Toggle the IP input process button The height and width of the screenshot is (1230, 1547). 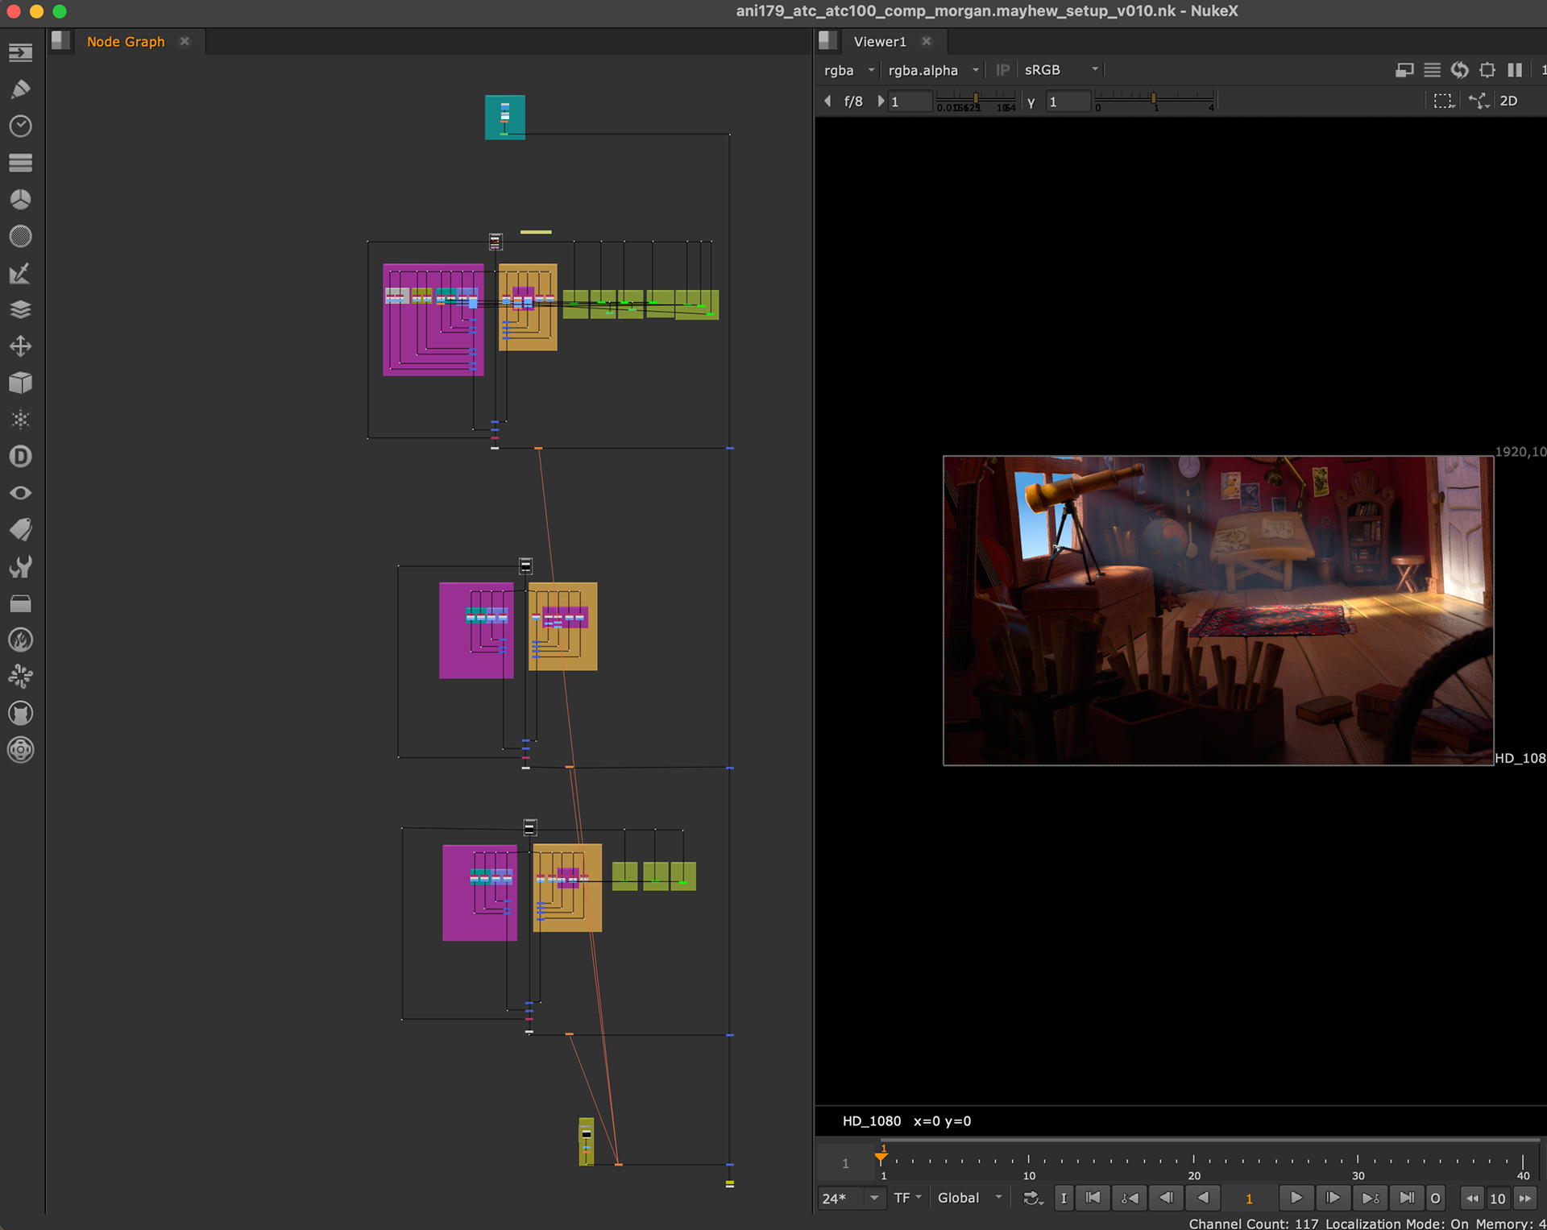(1002, 70)
